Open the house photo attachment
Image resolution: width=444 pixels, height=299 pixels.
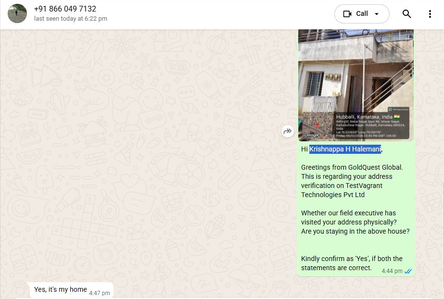(x=356, y=85)
